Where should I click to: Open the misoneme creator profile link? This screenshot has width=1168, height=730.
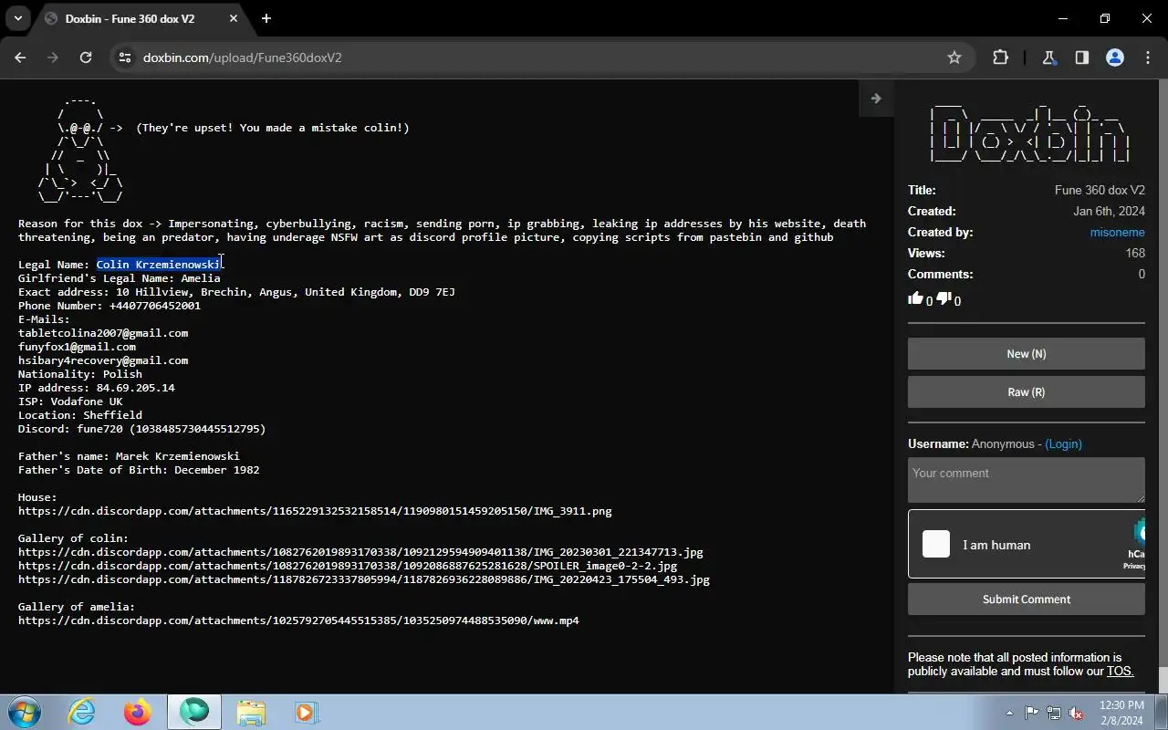point(1117,233)
